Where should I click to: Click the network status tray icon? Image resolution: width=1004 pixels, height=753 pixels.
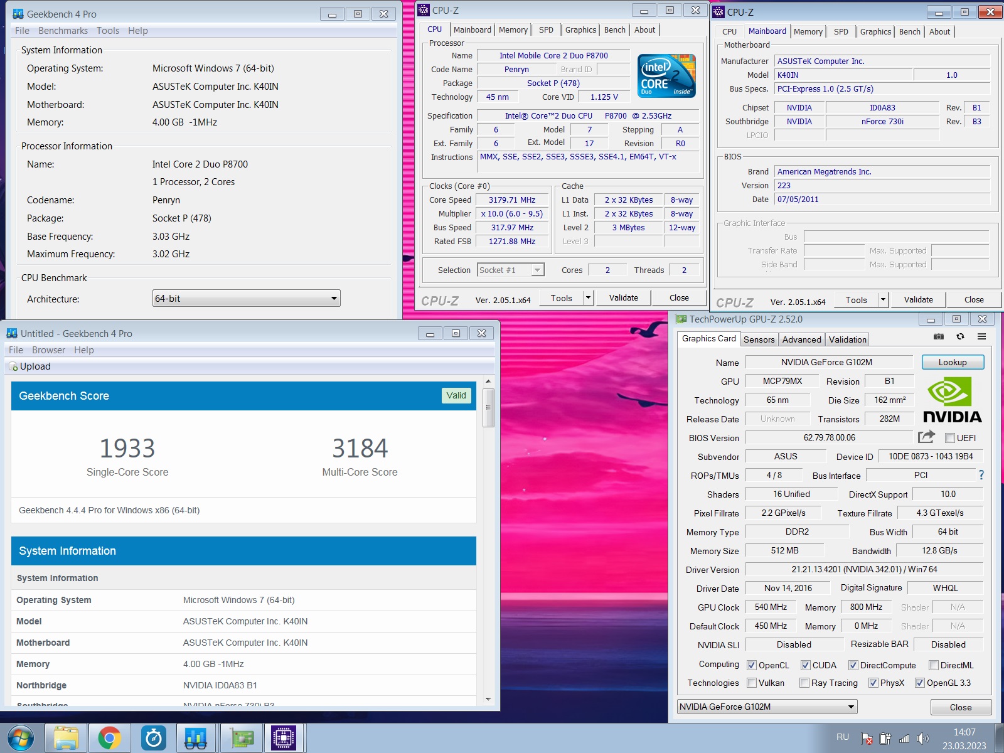(x=904, y=739)
